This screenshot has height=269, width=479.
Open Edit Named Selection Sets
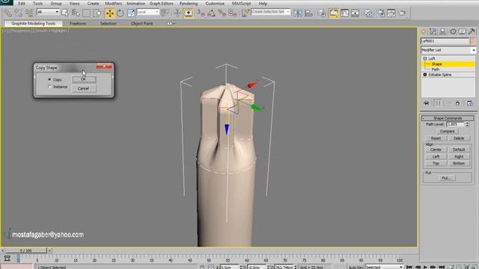click(x=245, y=13)
